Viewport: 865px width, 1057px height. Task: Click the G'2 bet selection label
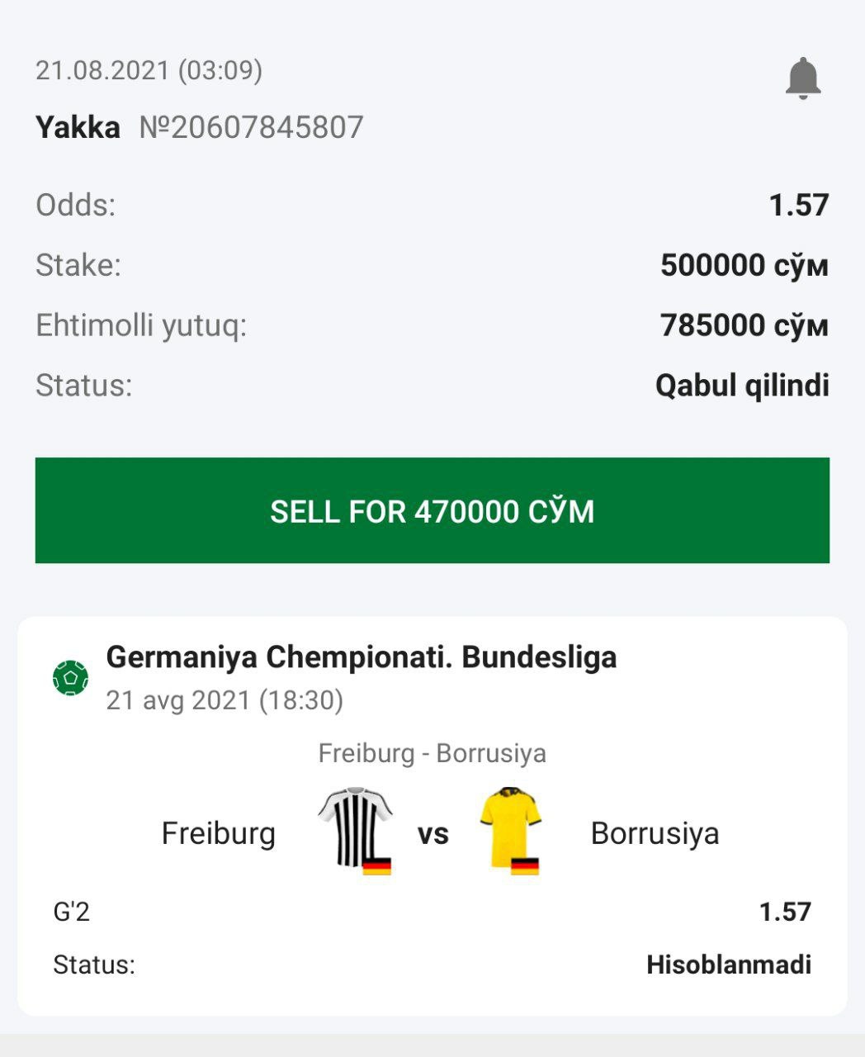click(x=72, y=912)
